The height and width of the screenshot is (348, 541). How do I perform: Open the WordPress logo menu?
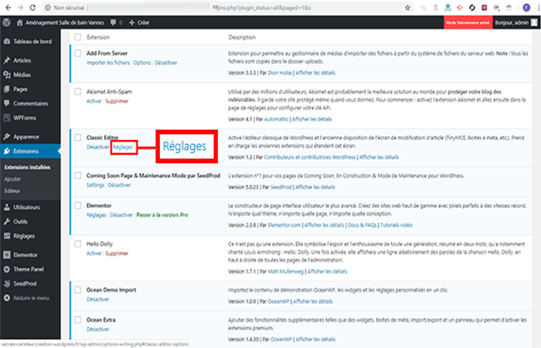tap(6, 22)
